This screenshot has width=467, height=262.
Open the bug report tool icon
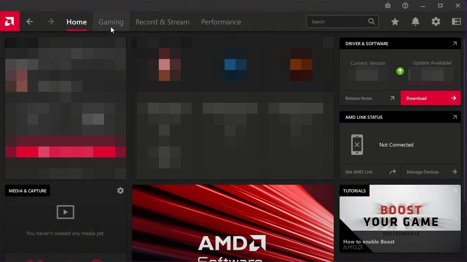pyautogui.click(x=388, y=5)
